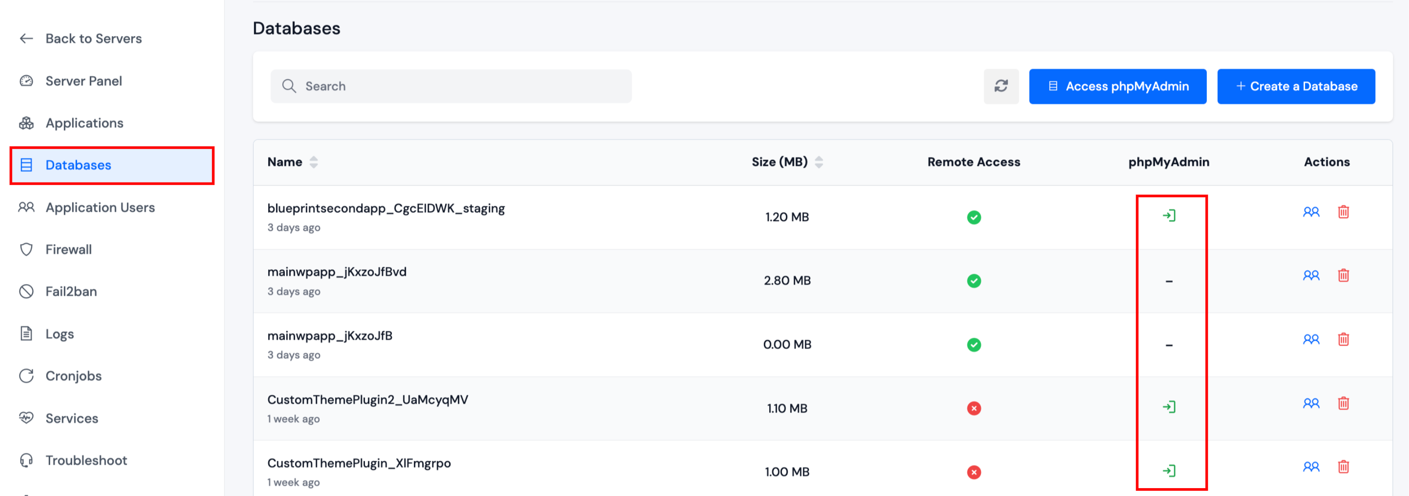The height and width of the screenshot is (496, 1409).
Task: Click the Services heartbeat icon
Action: tap(26, 418)
